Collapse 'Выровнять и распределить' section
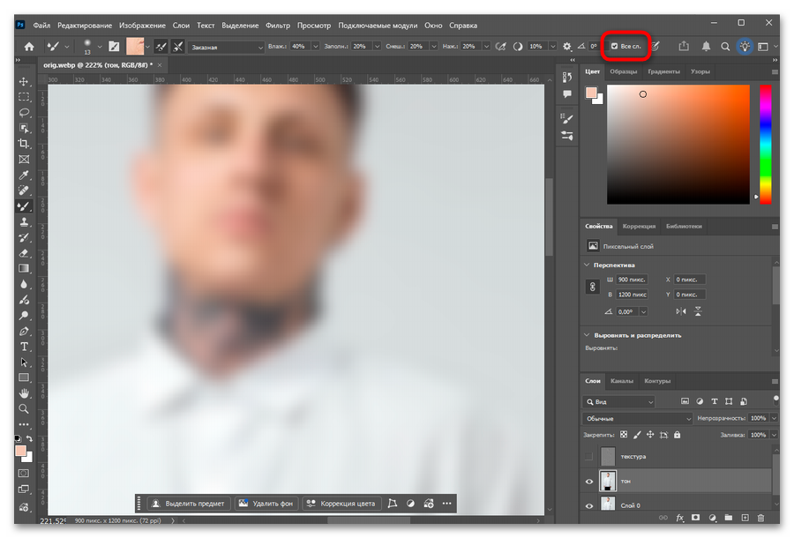Screen dimensions: 794x538 587,335
